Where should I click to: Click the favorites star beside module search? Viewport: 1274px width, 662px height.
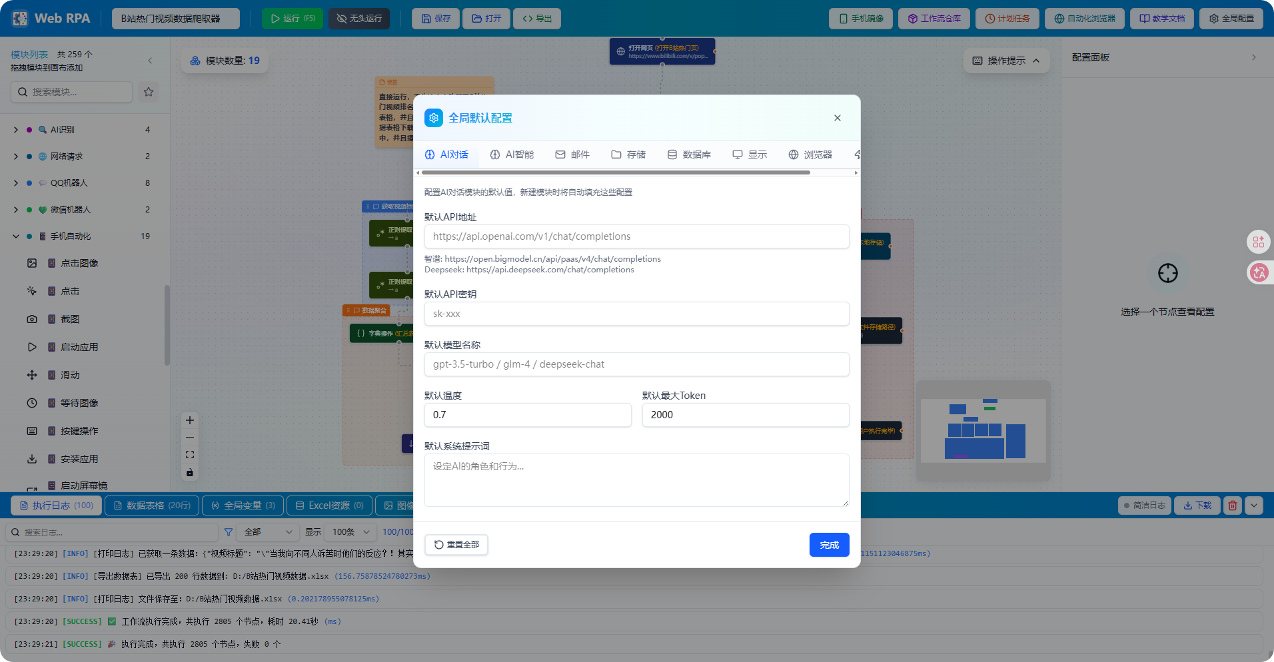(x=149, y=92)
